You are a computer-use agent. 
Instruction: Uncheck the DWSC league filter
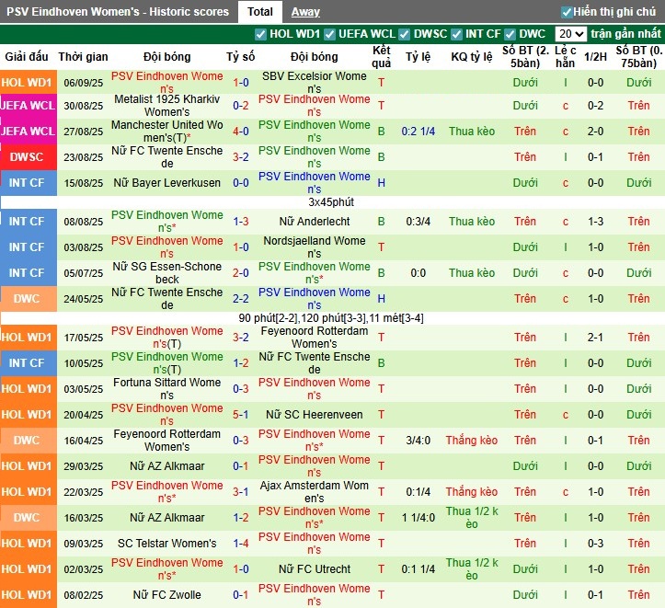point(404,34)
